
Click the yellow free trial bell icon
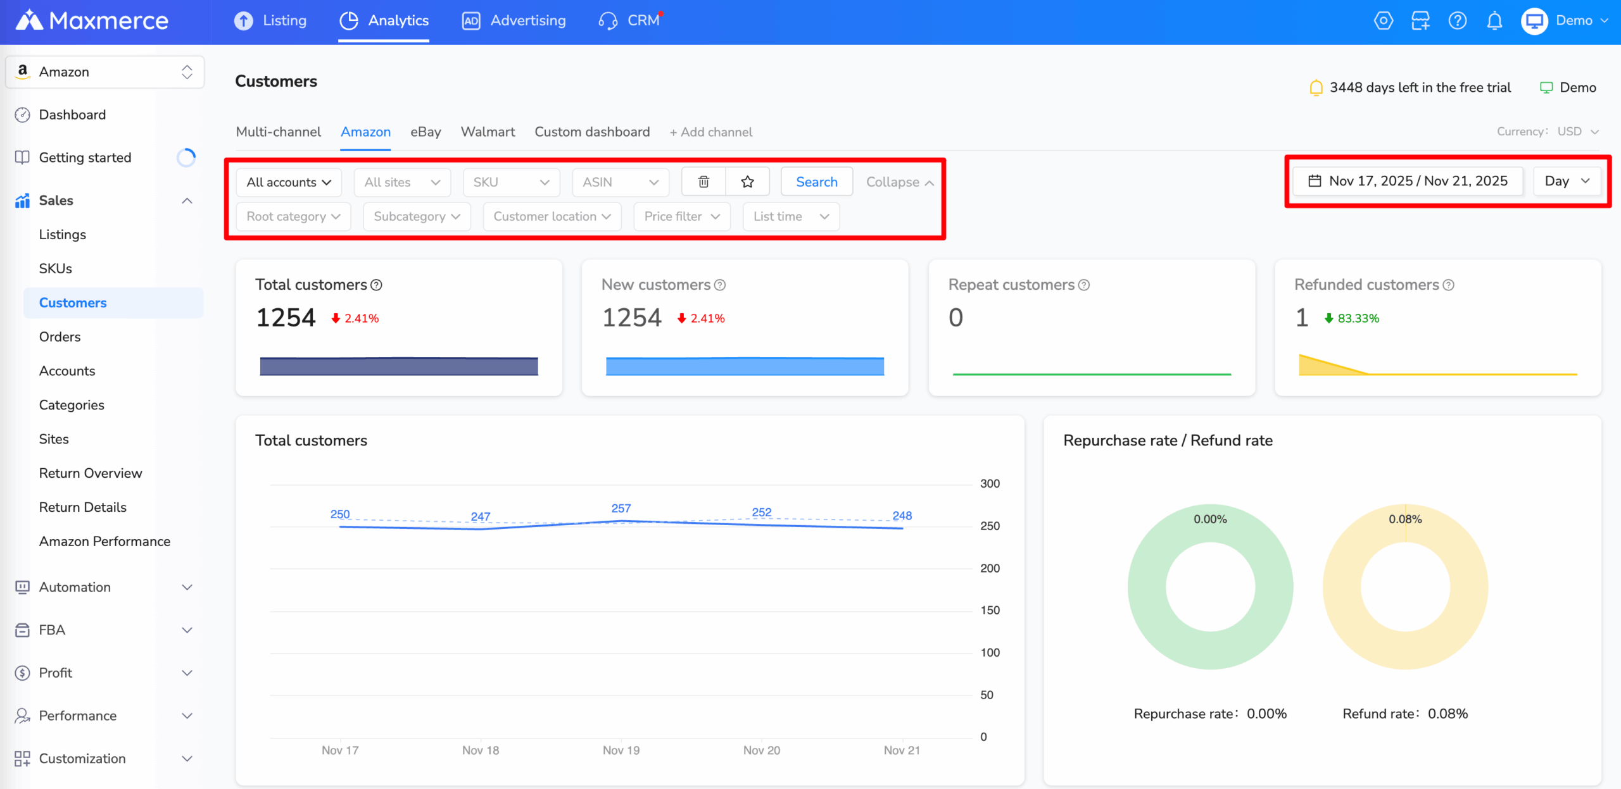1316,88
